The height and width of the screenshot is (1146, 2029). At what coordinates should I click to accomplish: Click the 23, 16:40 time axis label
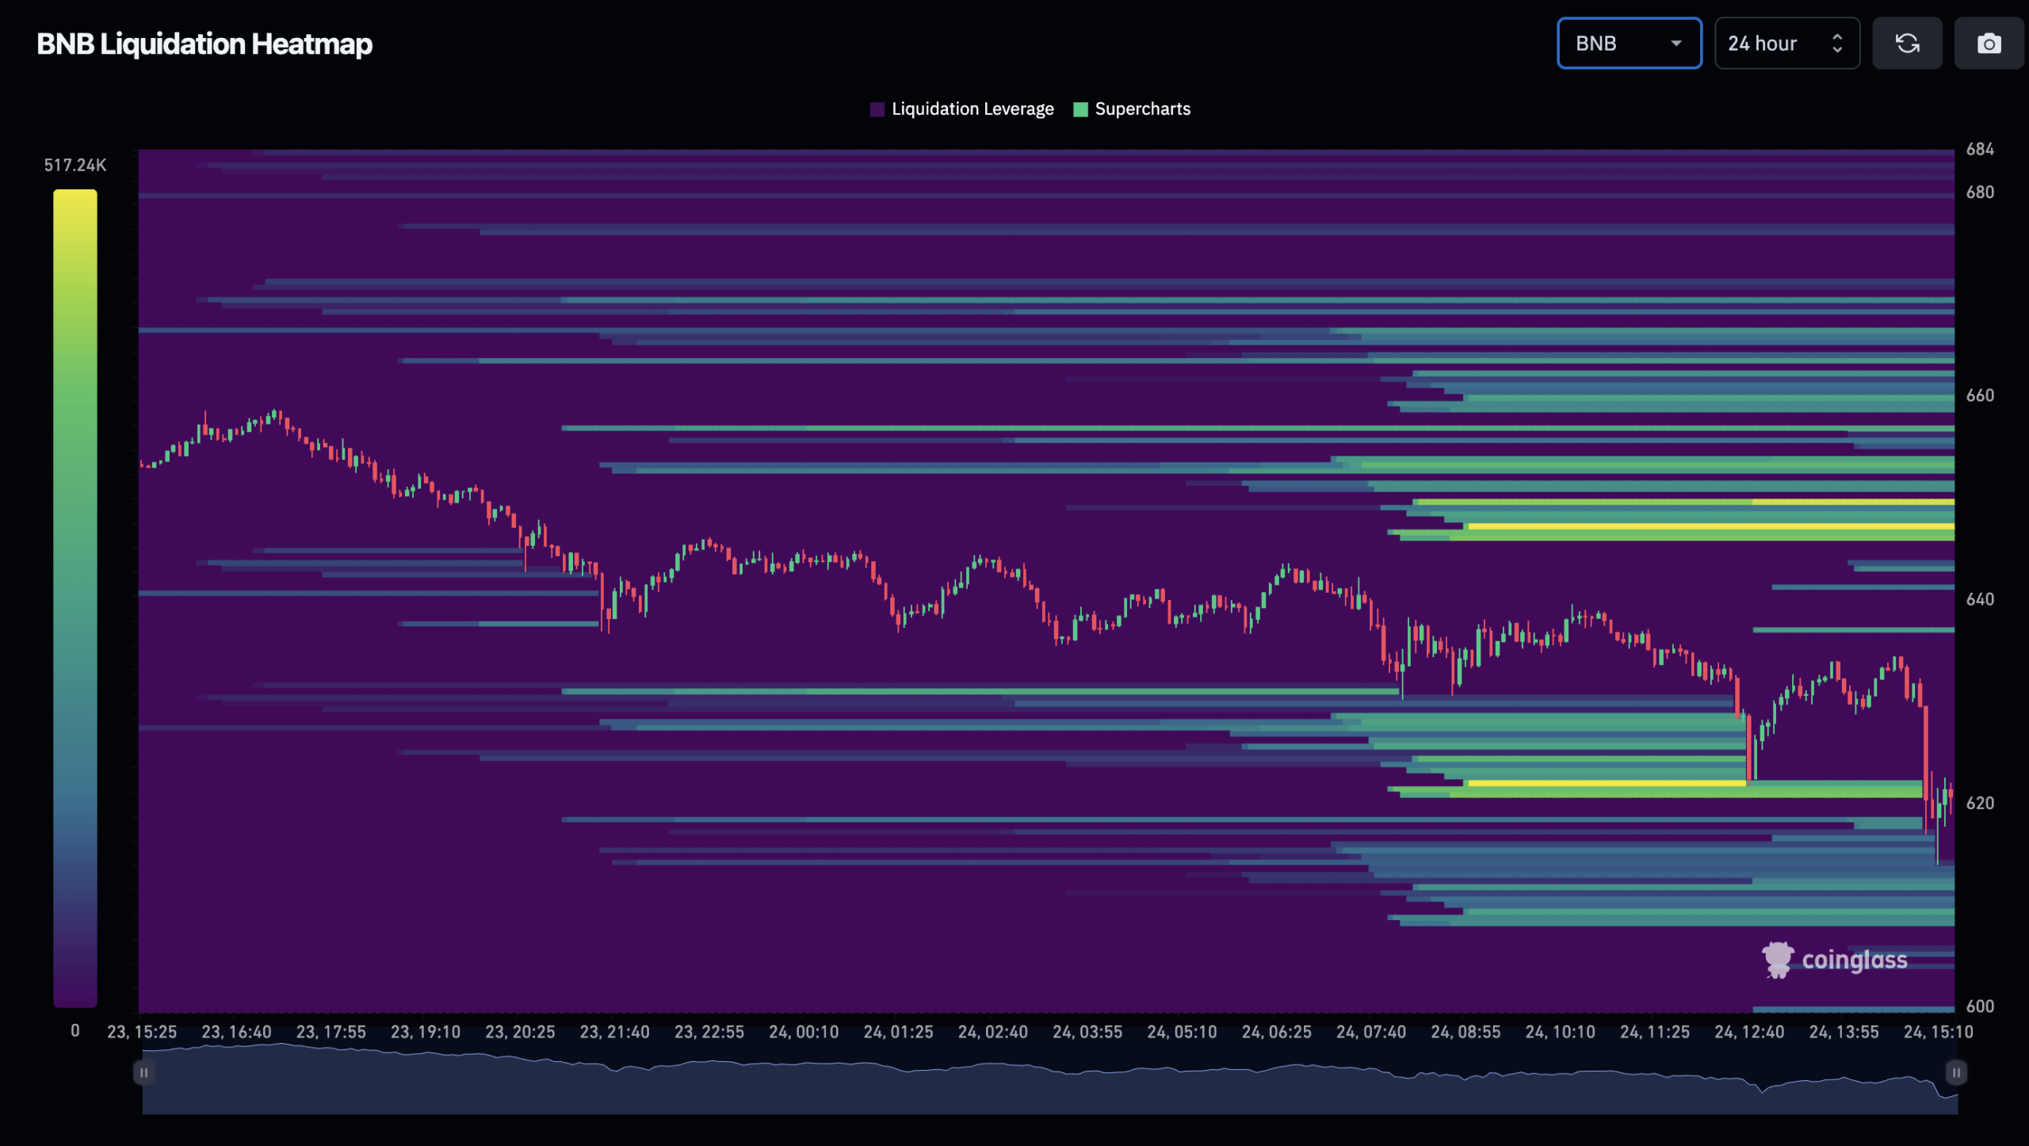coord(236,1032)
